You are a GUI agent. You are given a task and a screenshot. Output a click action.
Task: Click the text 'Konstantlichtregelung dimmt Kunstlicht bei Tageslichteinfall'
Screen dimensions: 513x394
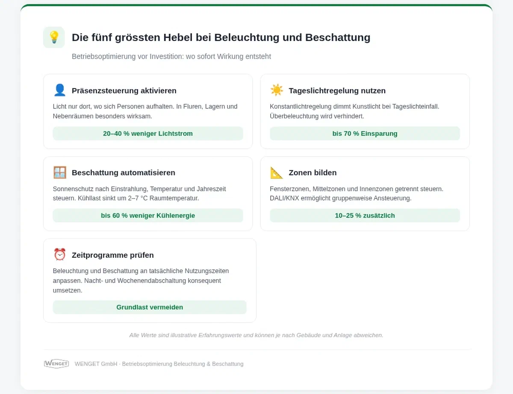(354, 106)
